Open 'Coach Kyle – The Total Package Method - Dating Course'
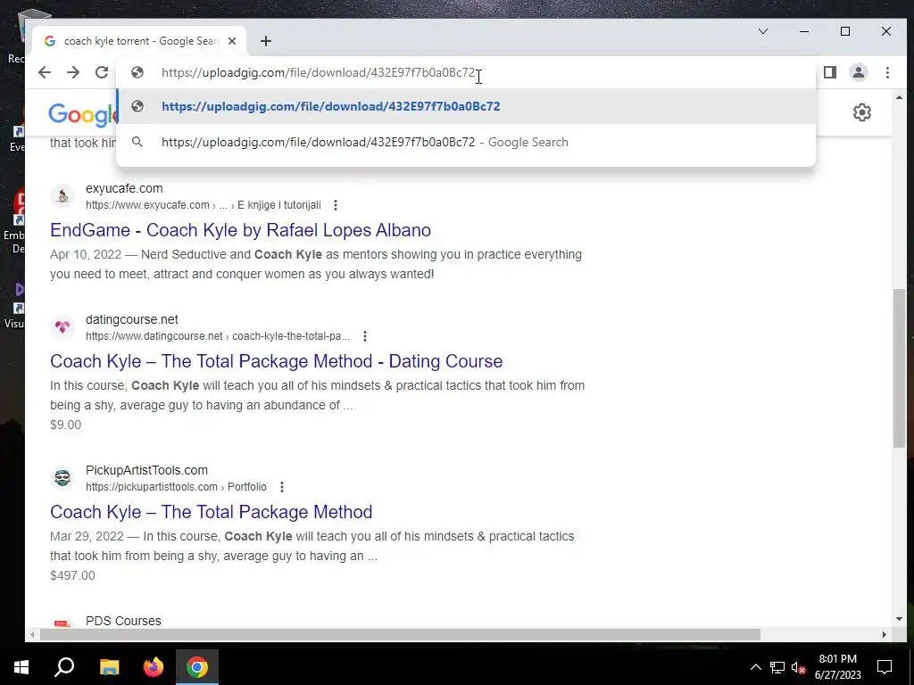The width and height of the screenshot is (914, 685). tap(277, 361)
